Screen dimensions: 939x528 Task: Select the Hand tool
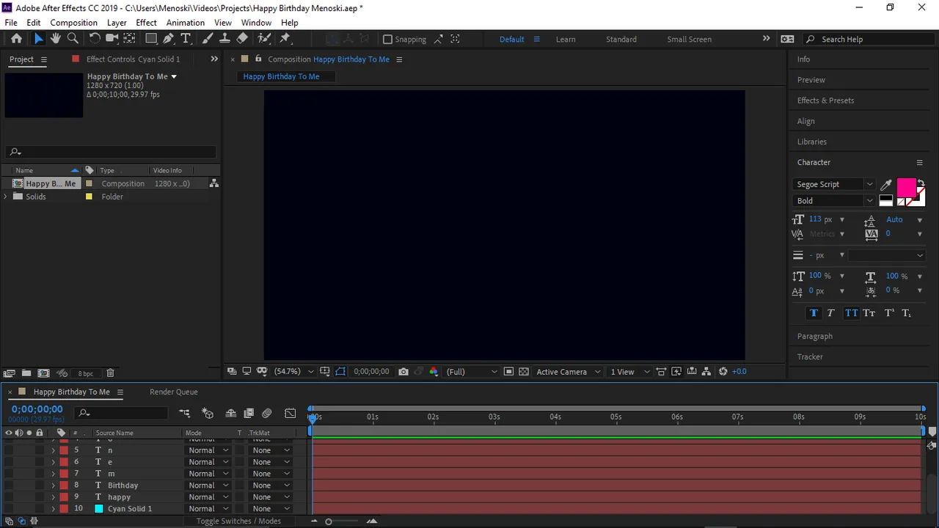coord(55,39)
